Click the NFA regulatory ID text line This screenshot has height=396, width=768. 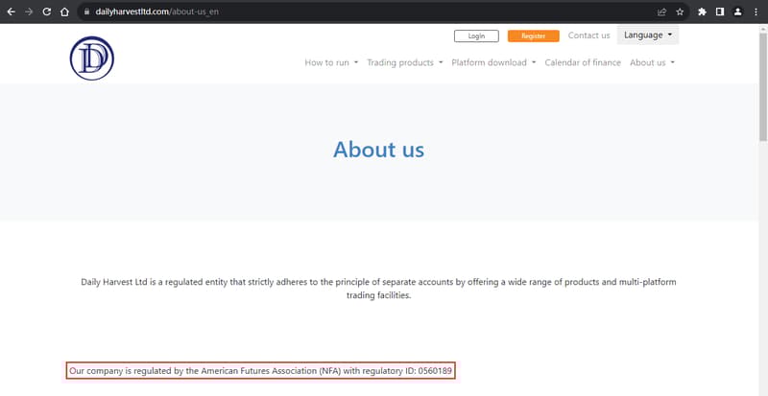coord(260,371)
